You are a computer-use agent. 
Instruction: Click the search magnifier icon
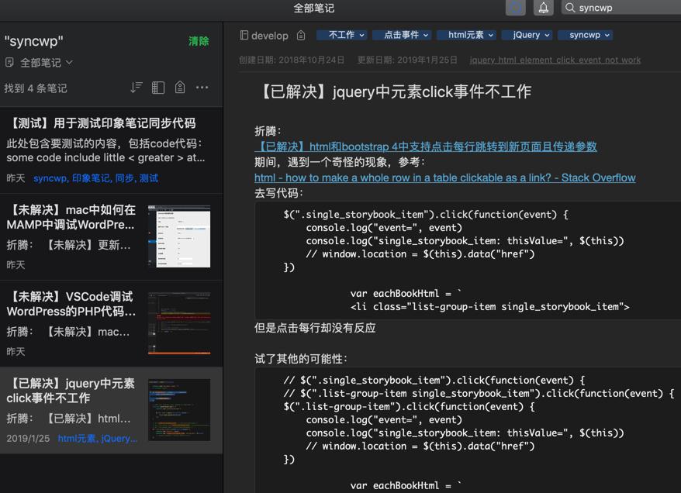click(x=570, y=8)
